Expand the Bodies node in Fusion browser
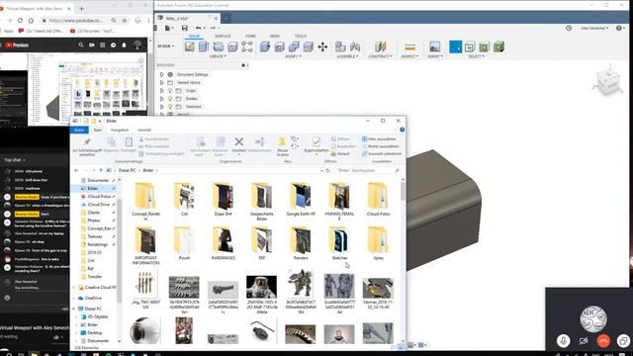This screenshot has height=356, width=633. point(162,99)
